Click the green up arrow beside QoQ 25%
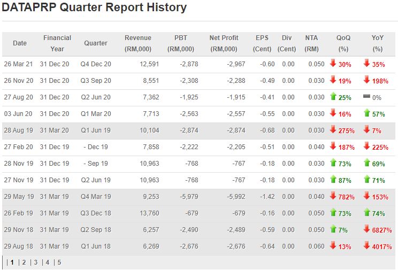 [x=333, y=97]
